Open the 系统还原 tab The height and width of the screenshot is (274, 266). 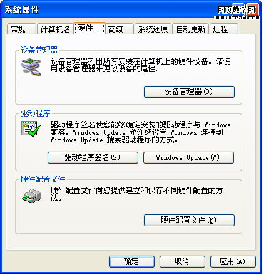tap(153, 29)
